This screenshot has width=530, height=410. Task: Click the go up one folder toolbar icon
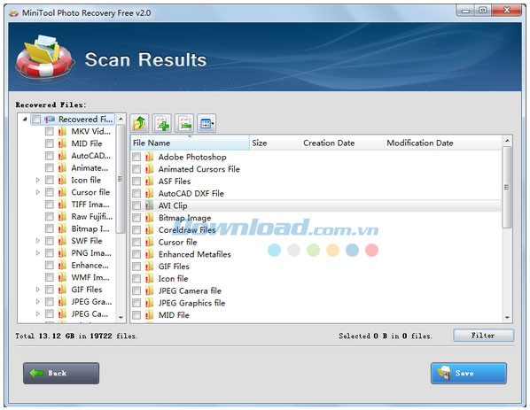[x=139, y=123]
